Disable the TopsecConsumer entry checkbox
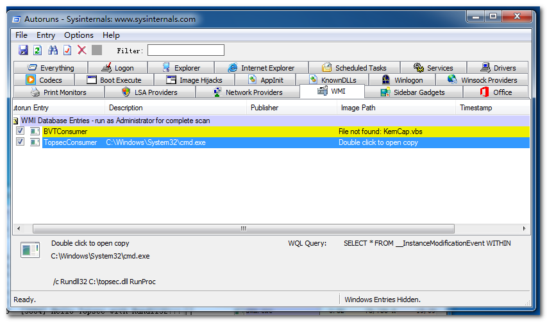Screen dimensions: 547x322 (21, 142)
